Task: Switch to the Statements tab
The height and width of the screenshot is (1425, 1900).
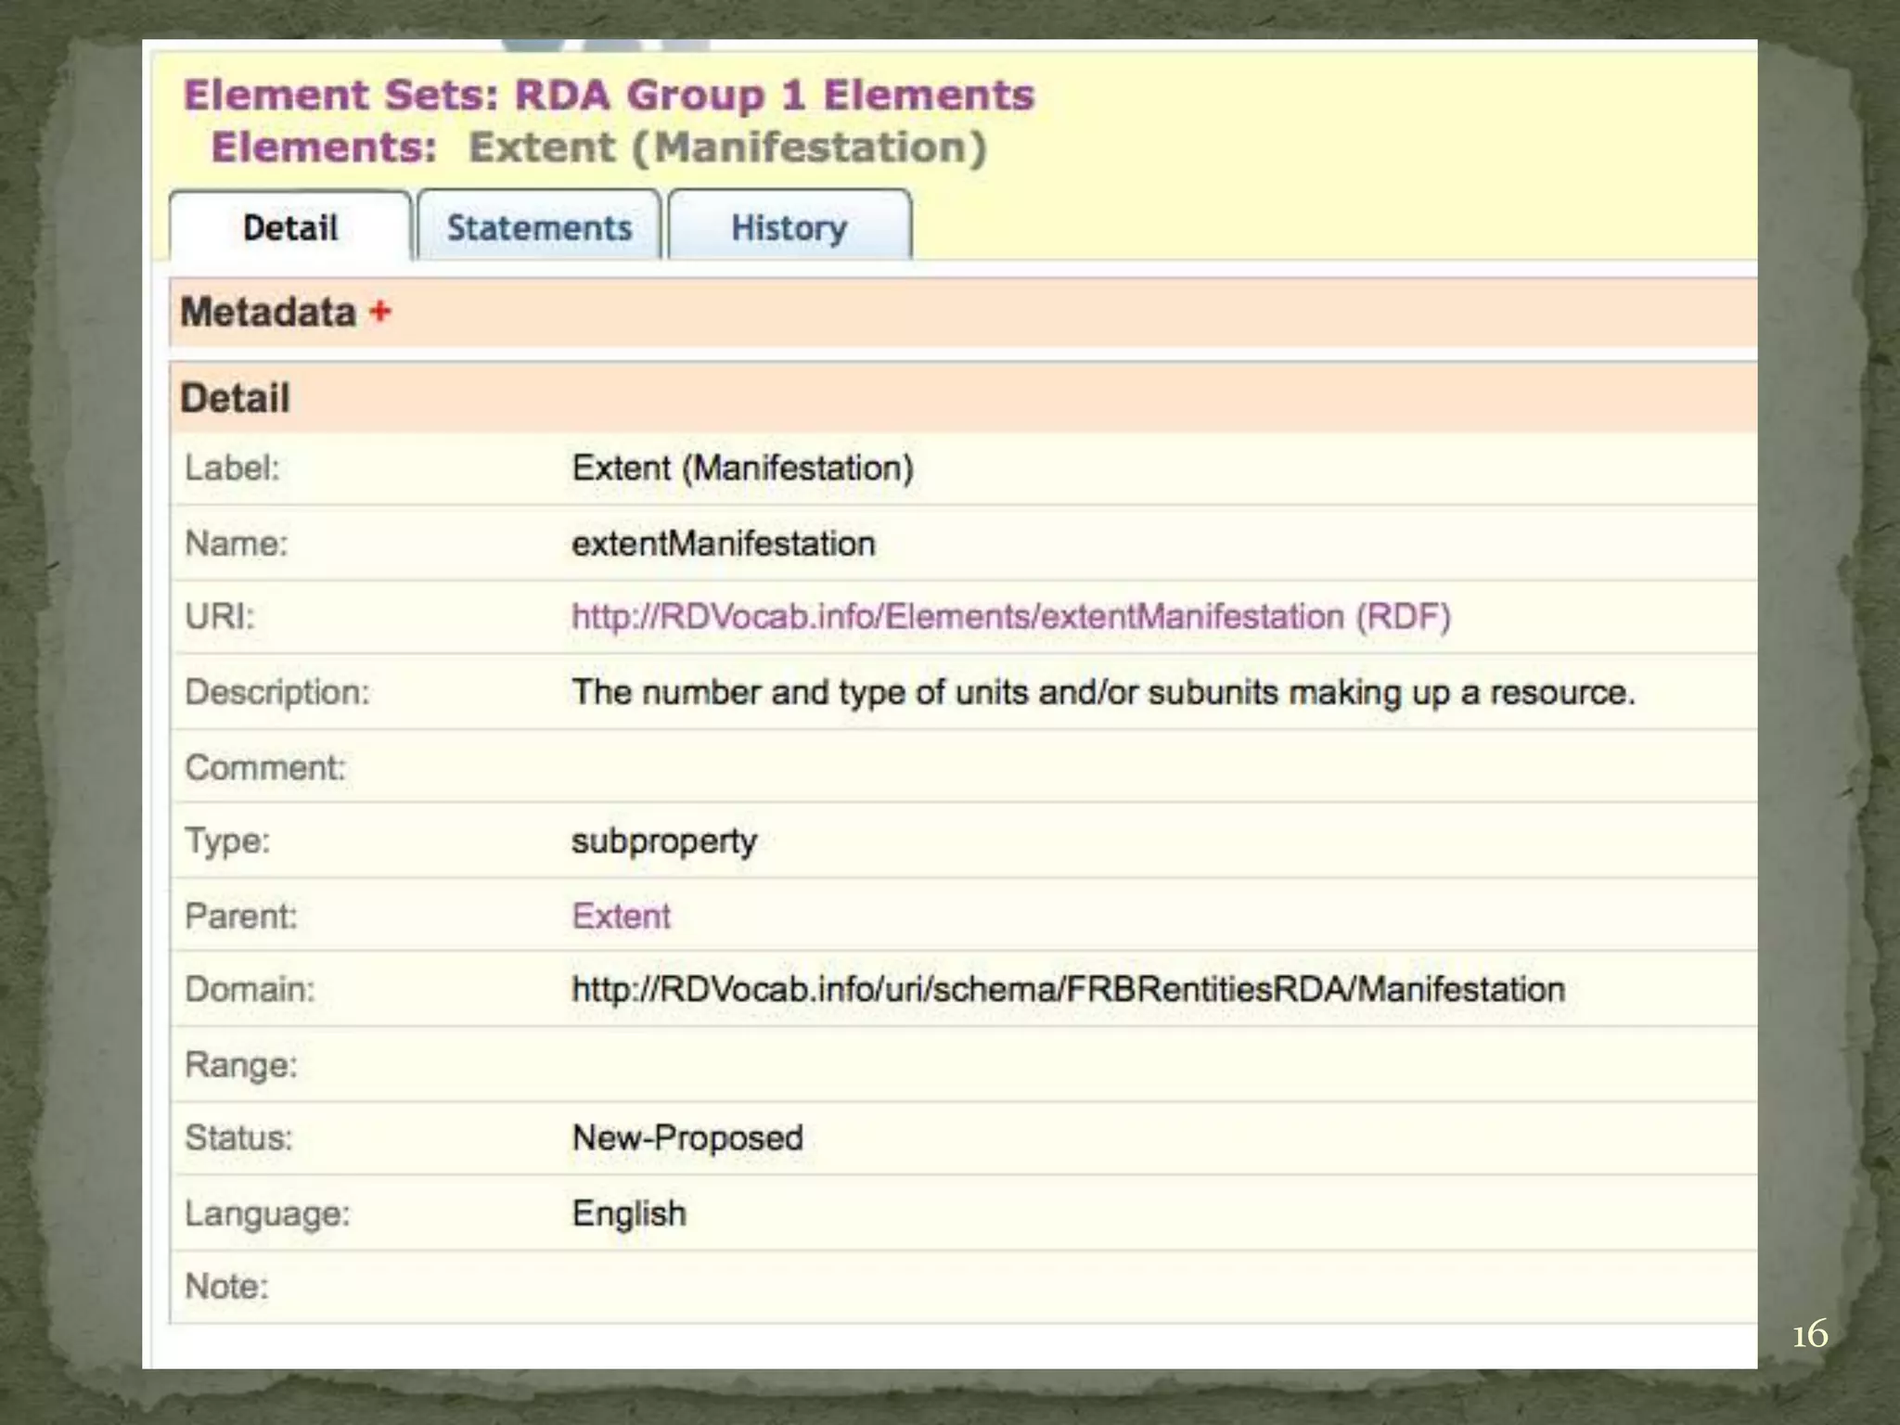Action: (539, 227)
